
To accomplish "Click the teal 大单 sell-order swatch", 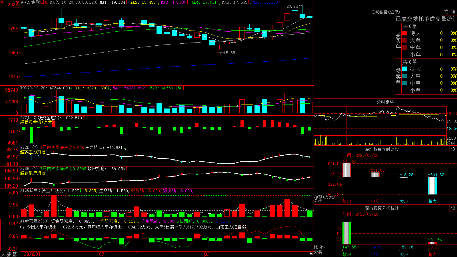I will [404, 76].
